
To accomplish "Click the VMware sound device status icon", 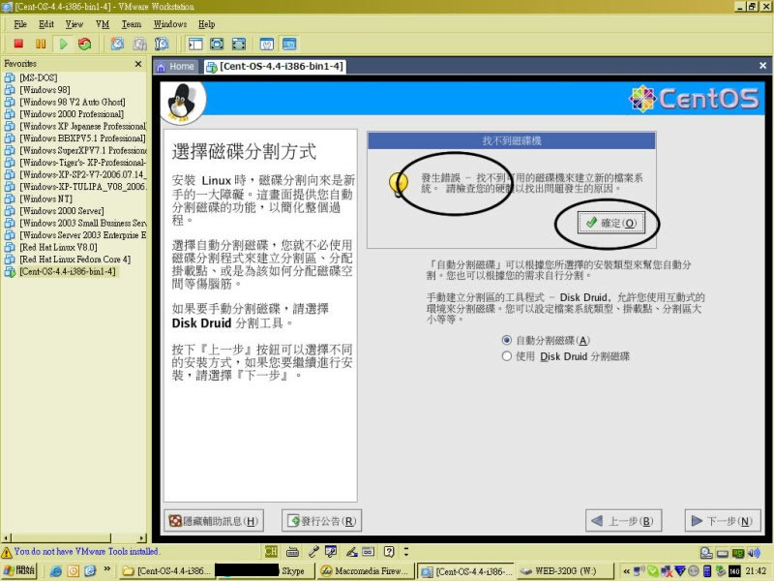I will click(x=754, y=553).
